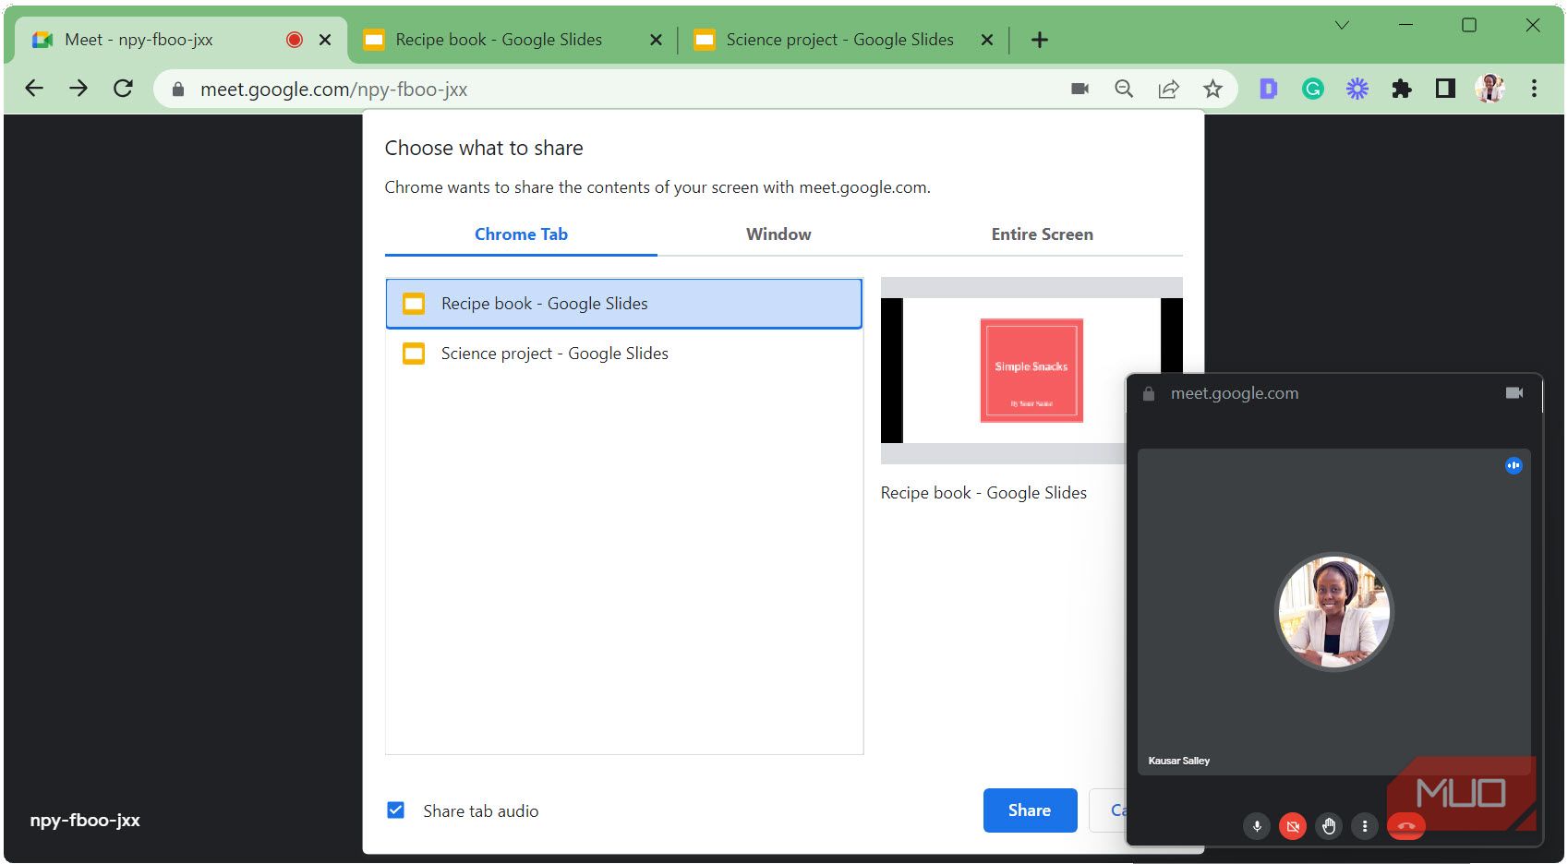Disable the Share tab audio checkbox

(395, 810)
